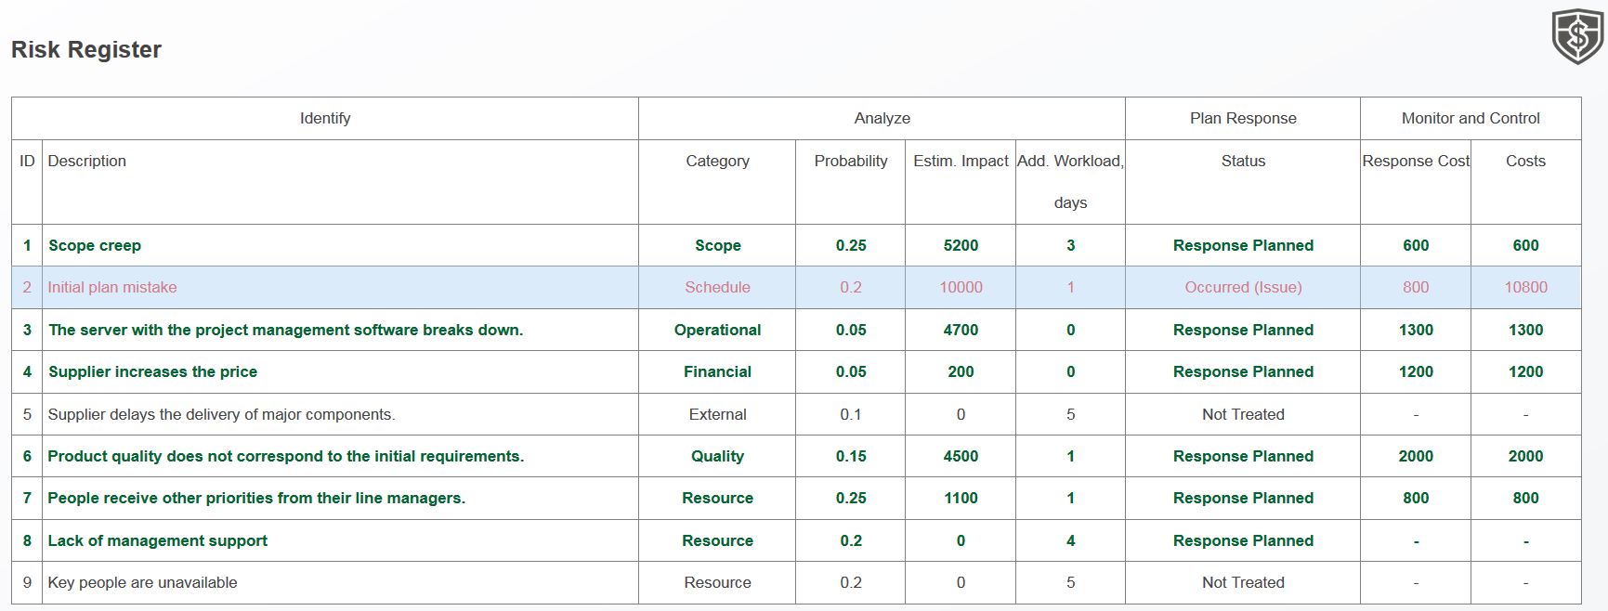Select the Plan Response group header

1243,118
